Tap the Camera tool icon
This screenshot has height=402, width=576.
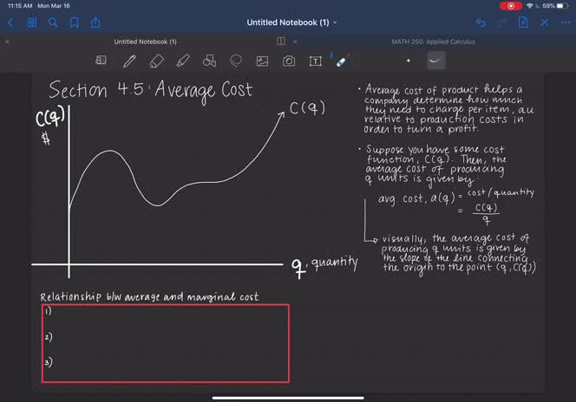click(x=289, y=62)
